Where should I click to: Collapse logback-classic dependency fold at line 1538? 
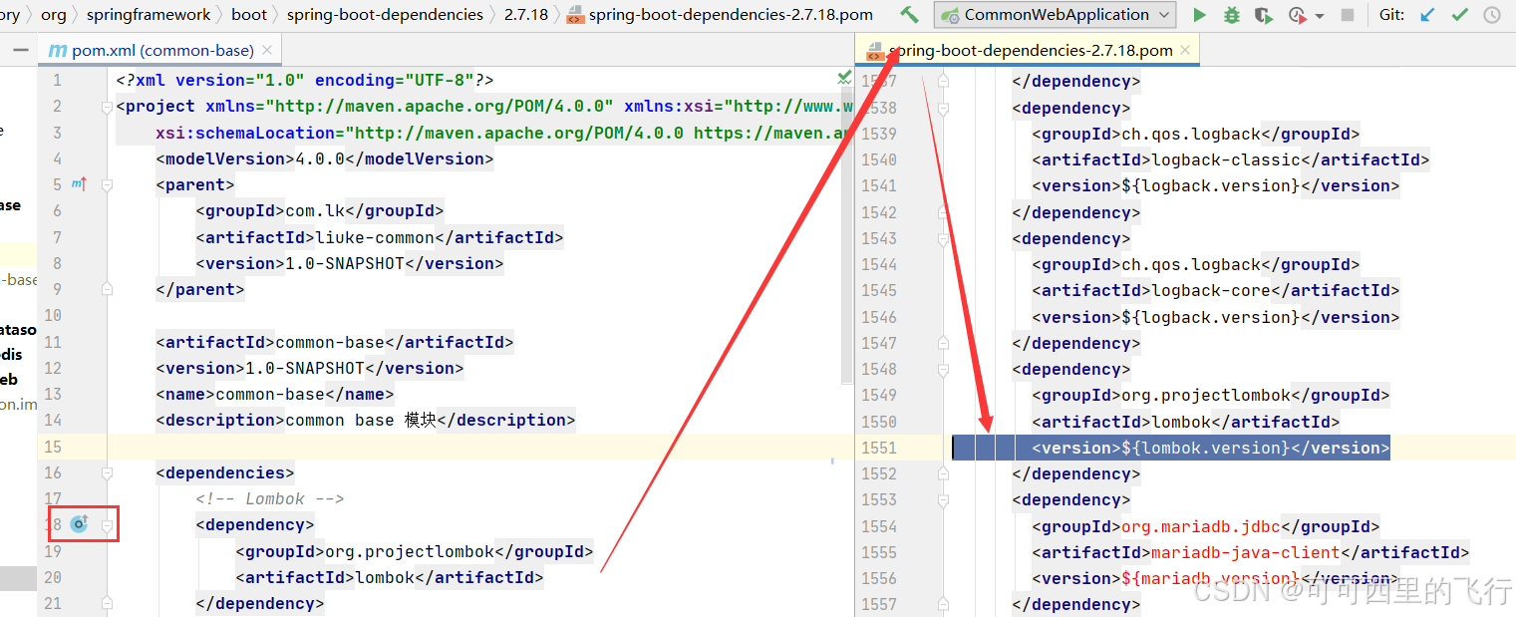point(943,108)
